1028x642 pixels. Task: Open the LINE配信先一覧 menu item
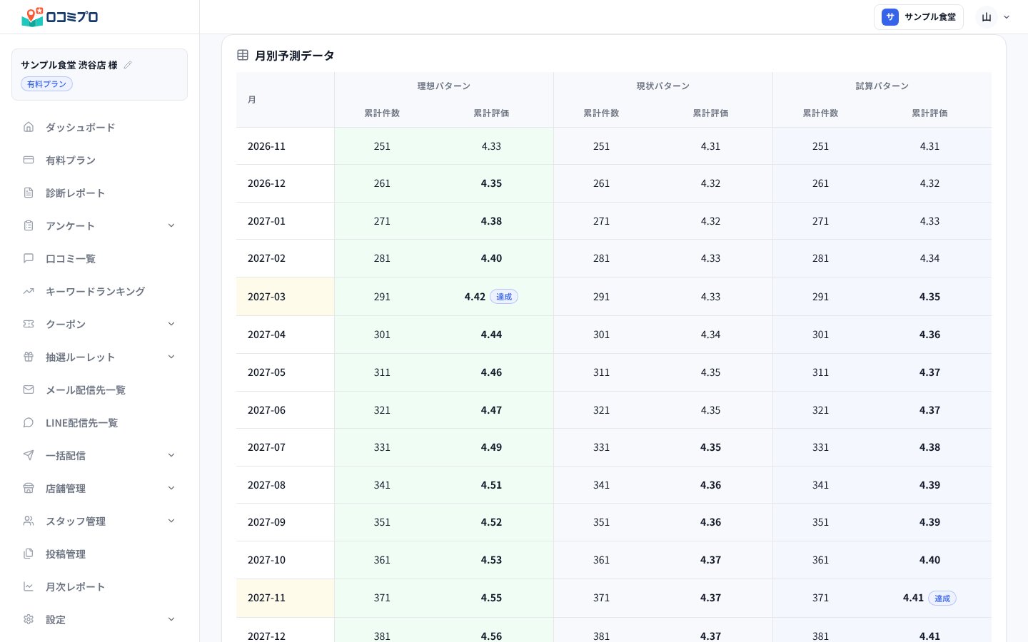pyautogui.click(x=99, y=422)
